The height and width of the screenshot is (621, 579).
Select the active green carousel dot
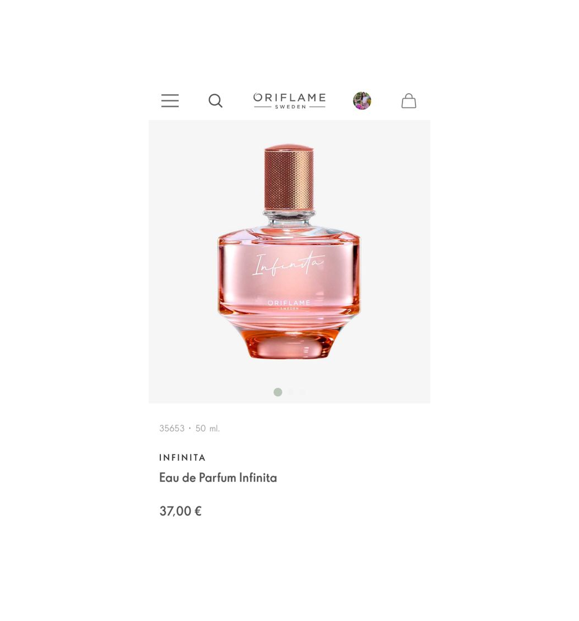(x=278, y=392)
